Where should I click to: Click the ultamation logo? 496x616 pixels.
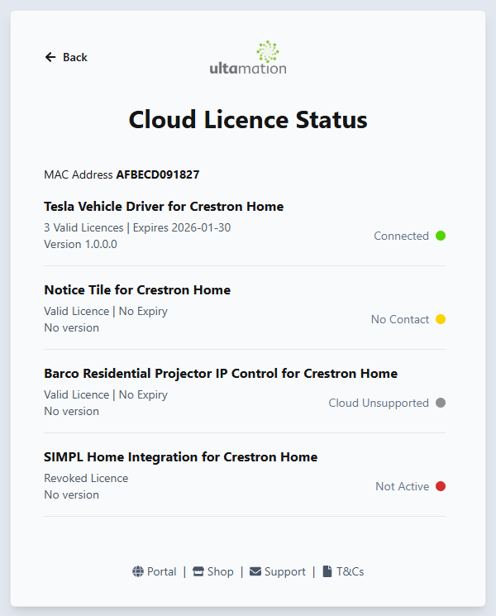[x=248, y=58]
